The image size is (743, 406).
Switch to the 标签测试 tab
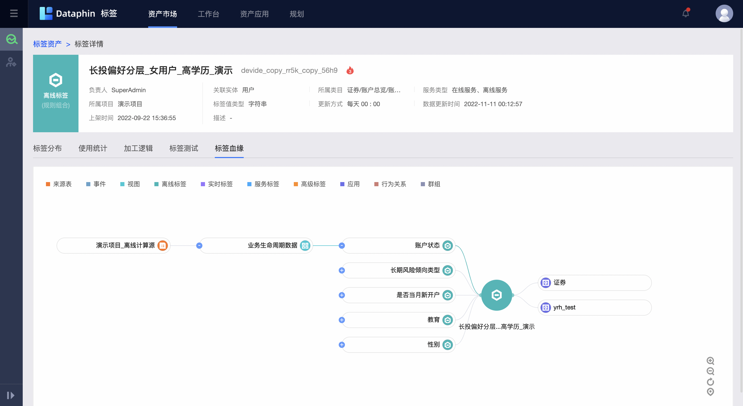(184, 148)
